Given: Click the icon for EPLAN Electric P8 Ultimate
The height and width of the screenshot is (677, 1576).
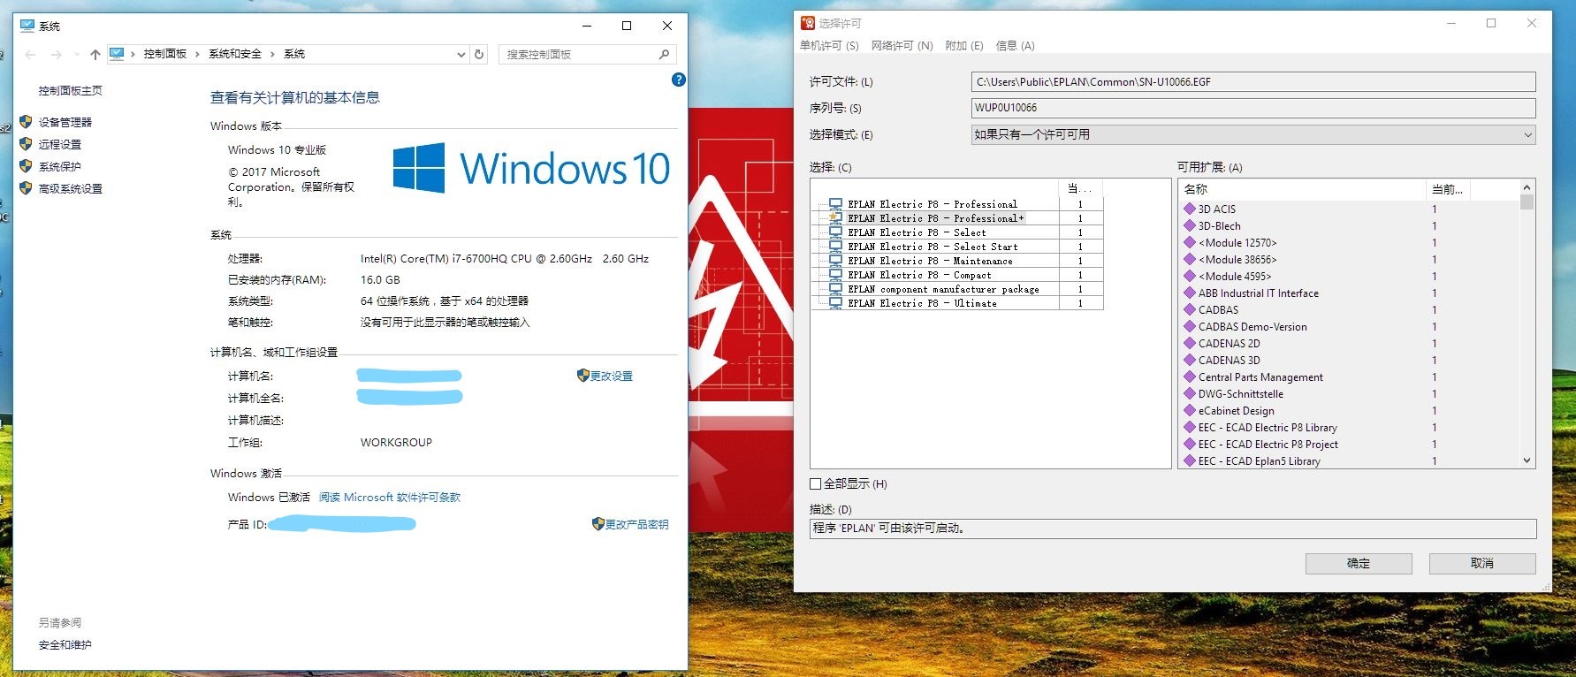Looking at the screenshot, I should tap(834, 303).
